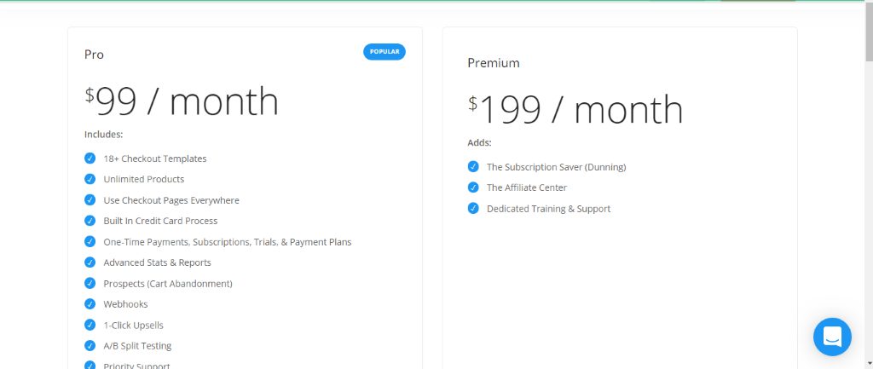Click checkmark icon next to Unlimited Products
Screen dimensions: 873x369
[x=90, y=179]
